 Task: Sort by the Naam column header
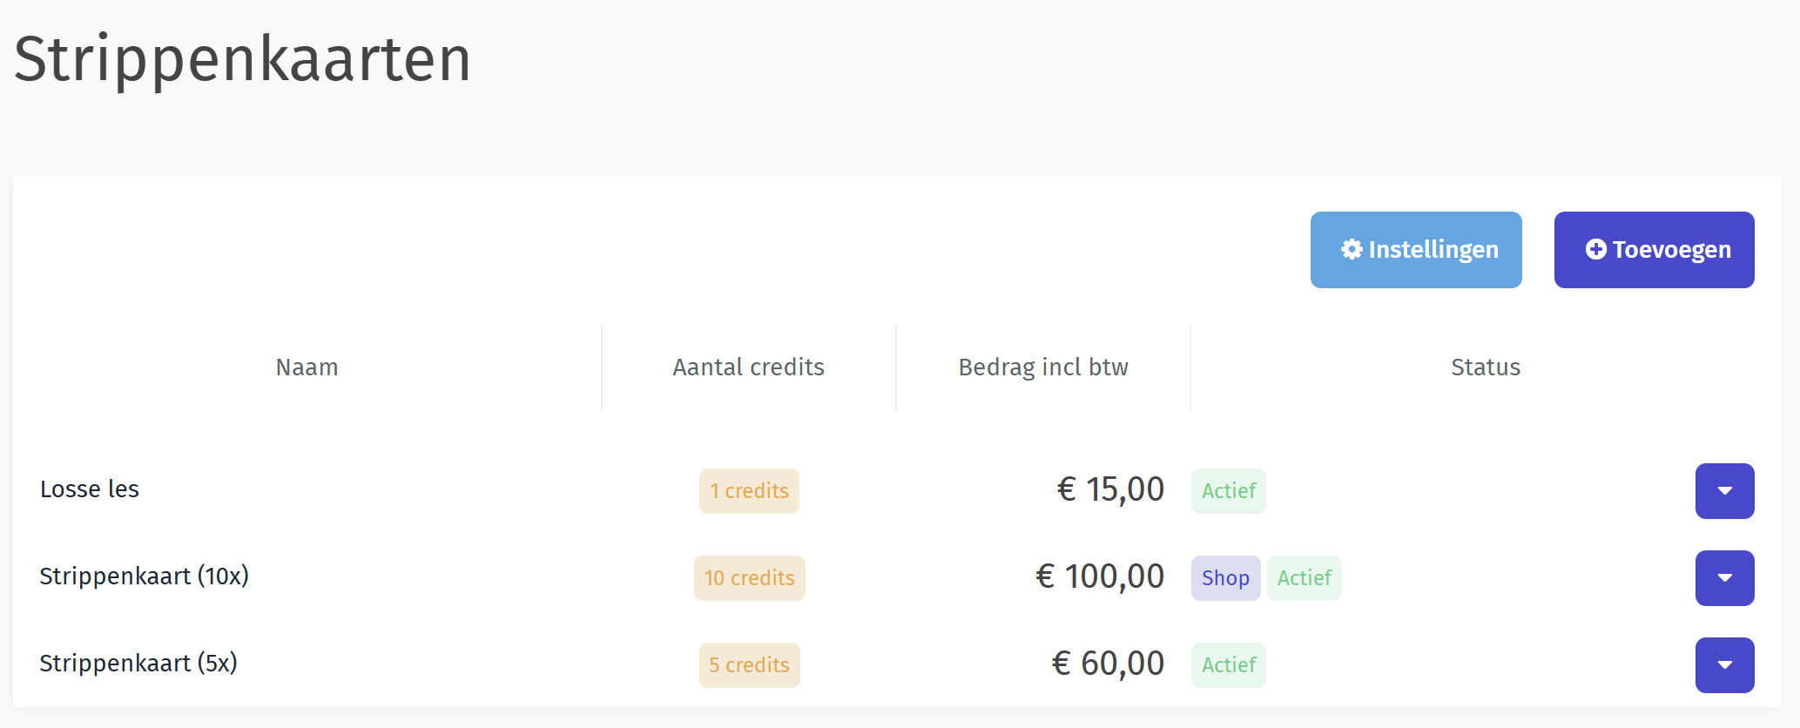pos(307,367)
